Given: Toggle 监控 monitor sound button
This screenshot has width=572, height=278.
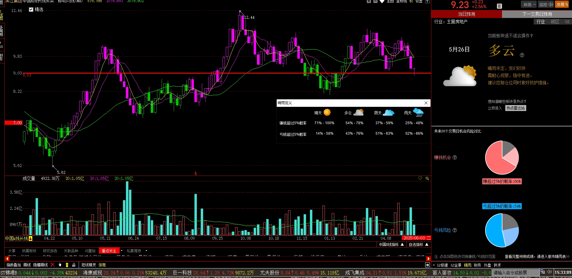Looking at the screenshot, I should [x=546, y=4].
